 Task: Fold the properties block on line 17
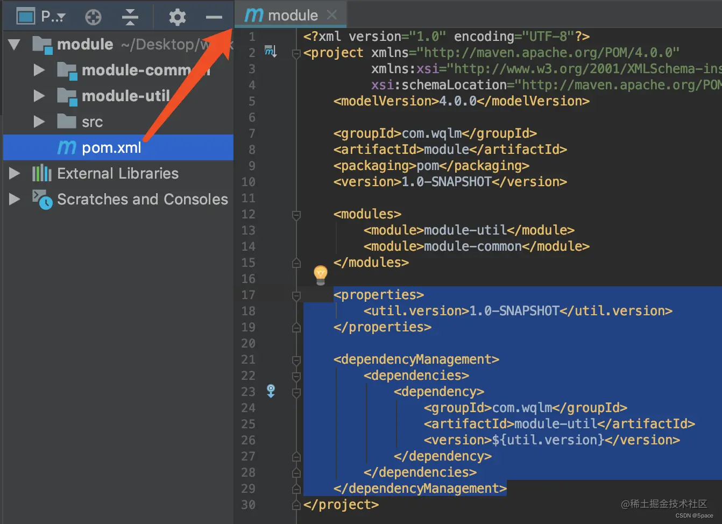pos(296,295)
